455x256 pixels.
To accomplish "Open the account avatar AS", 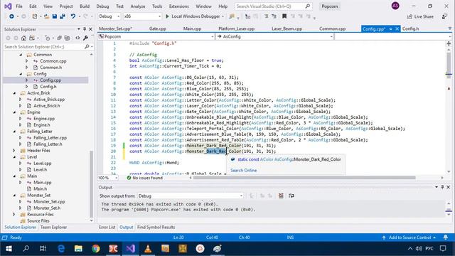I will pyautogui.click(x=395, y=6).
